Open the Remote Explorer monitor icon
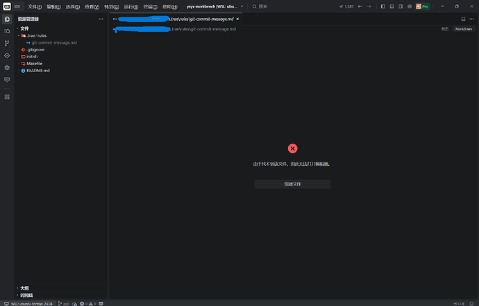 point(7,79)
